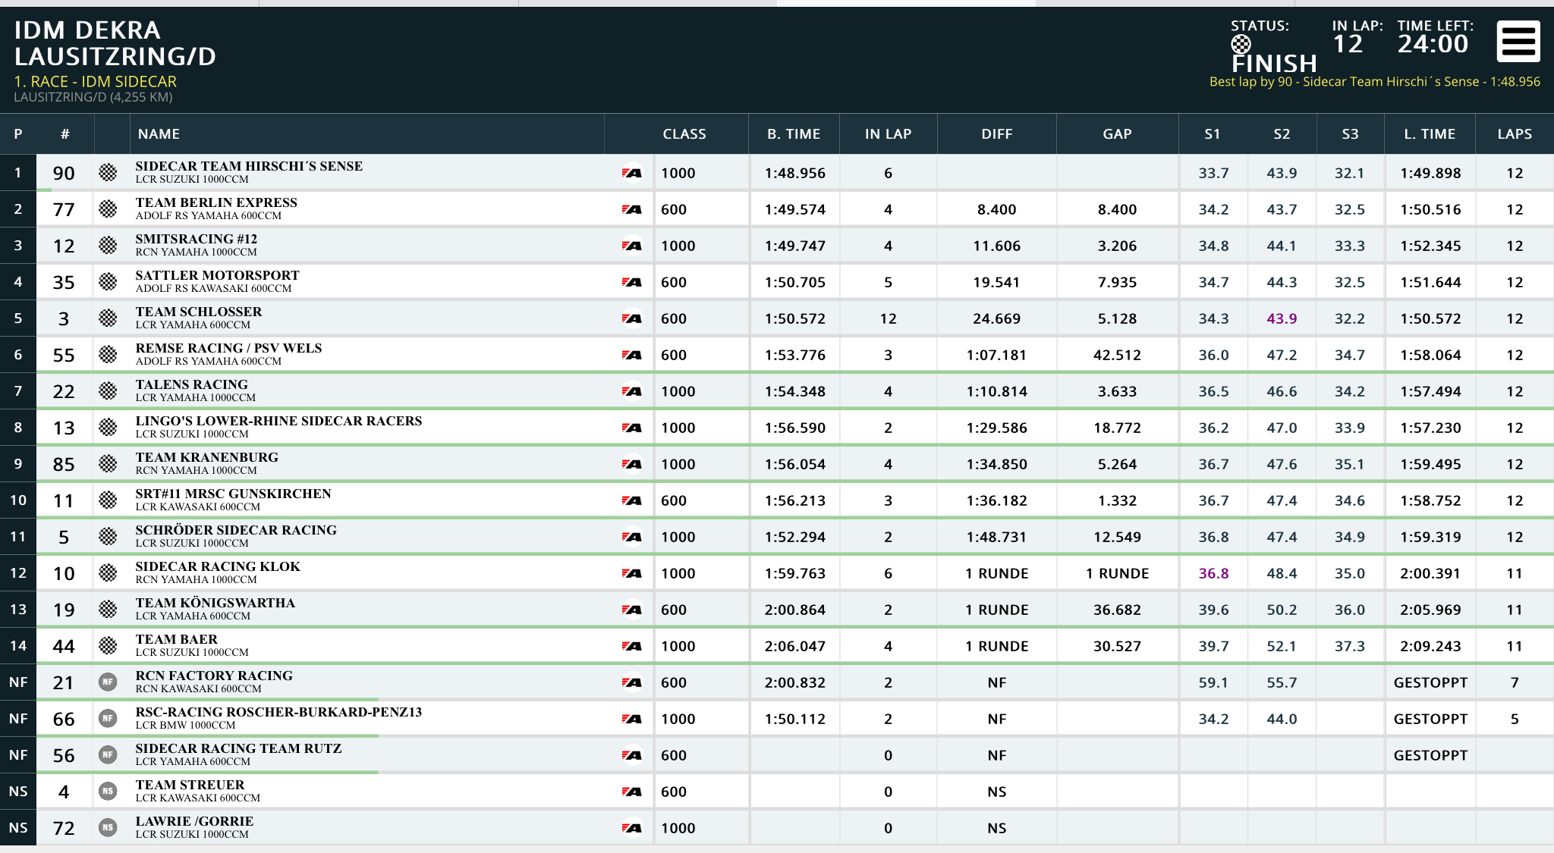Click 1 RUNDE diff for Team Baer

pos(996,646)
